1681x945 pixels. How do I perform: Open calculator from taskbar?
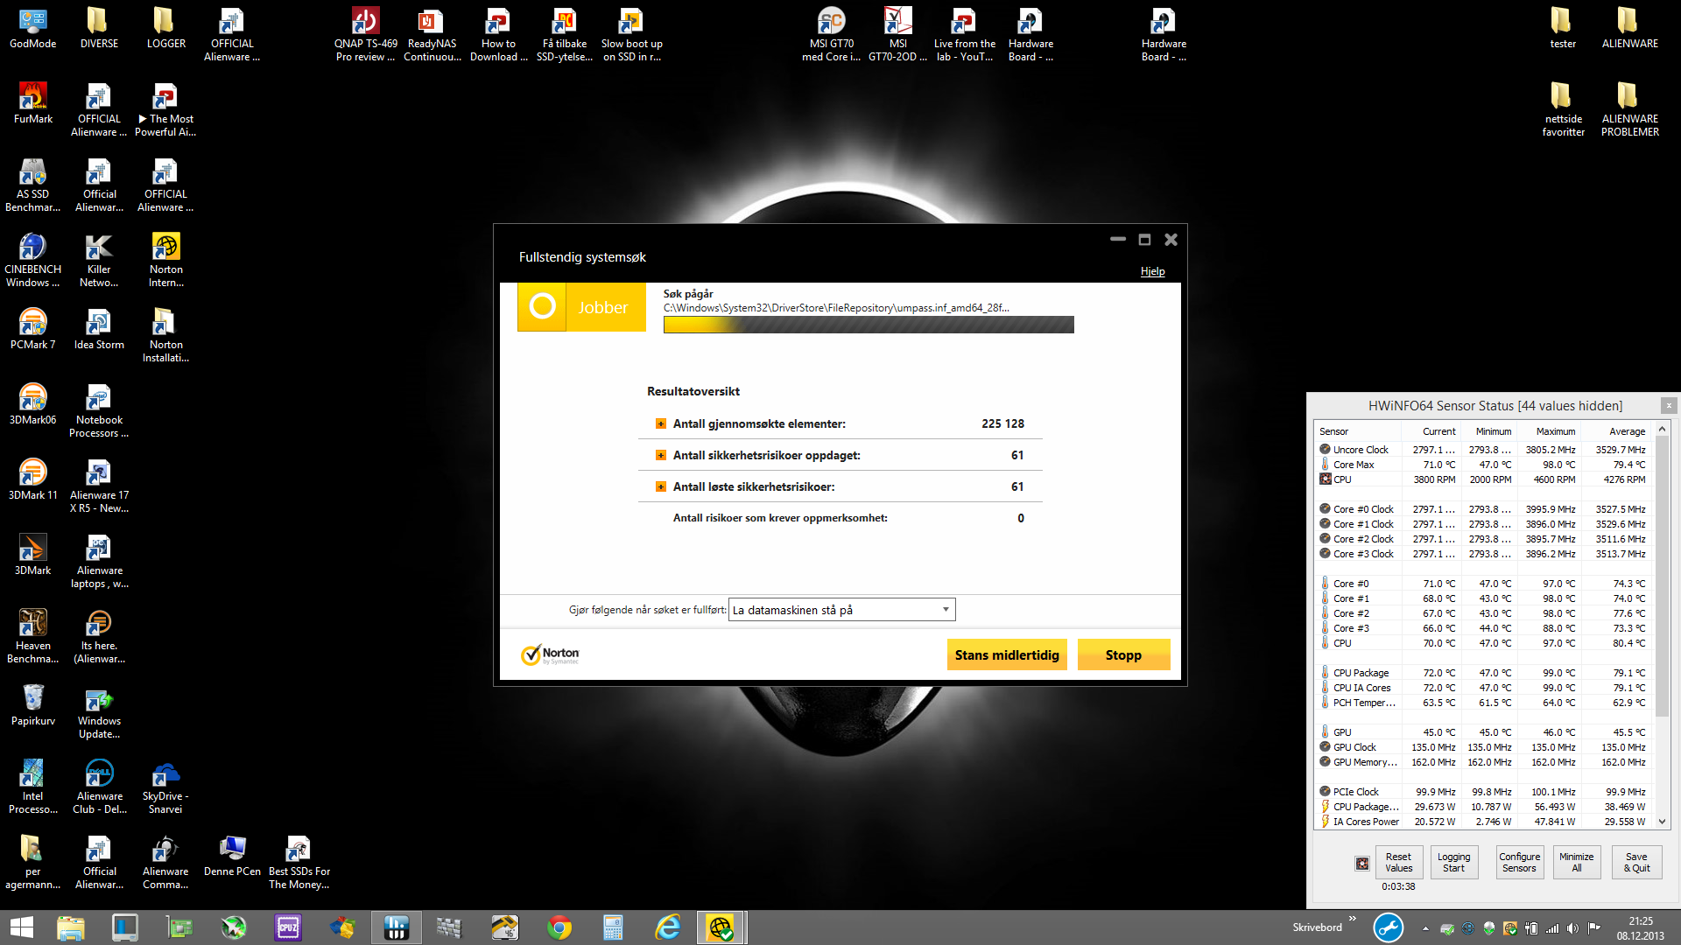pos(614,927)
